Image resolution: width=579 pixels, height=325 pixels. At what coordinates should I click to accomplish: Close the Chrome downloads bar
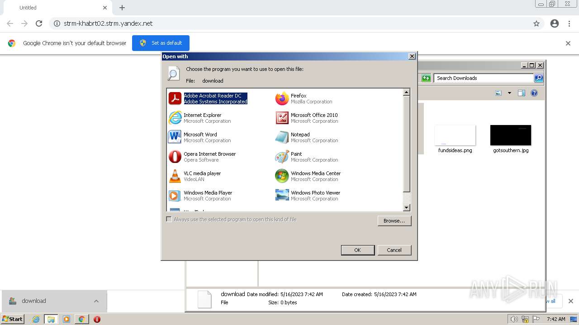571,301
